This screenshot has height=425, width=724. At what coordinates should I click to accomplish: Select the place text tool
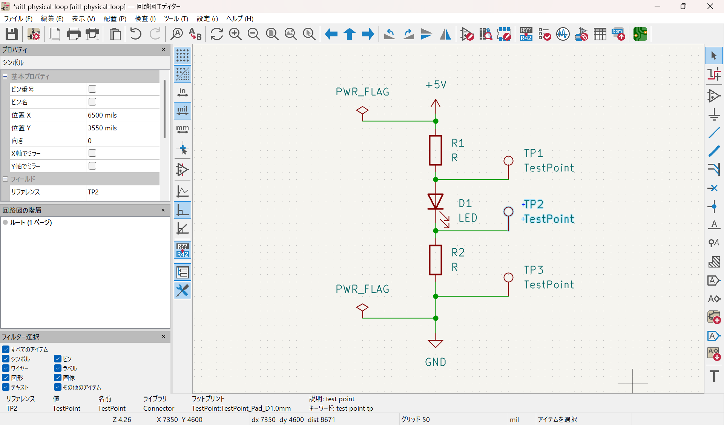tap(715, 376)
